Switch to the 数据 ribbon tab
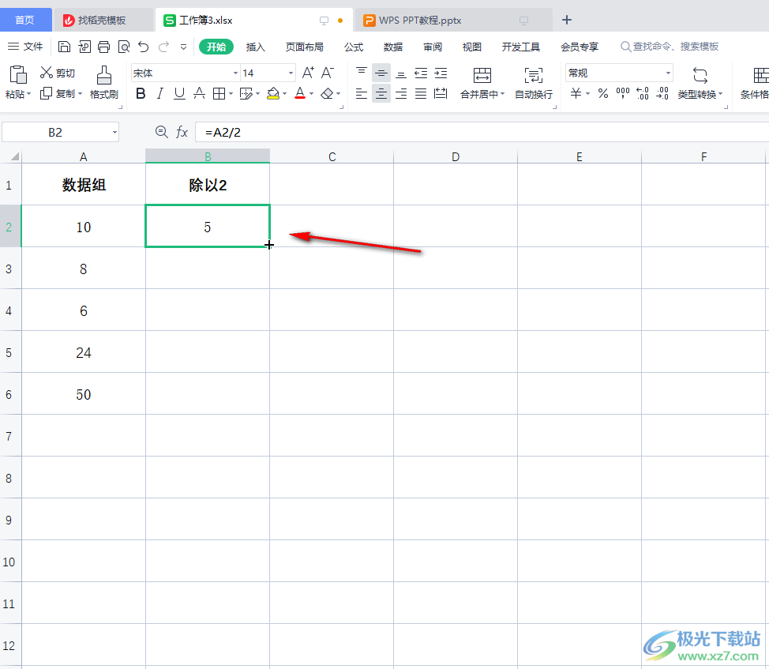Screen dimensions: 769x669 point(392,47)
